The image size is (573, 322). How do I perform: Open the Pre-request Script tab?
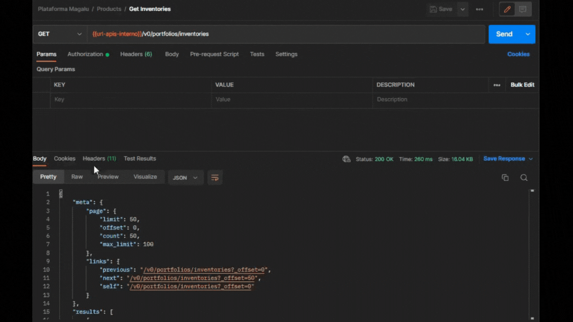[214, 54]
